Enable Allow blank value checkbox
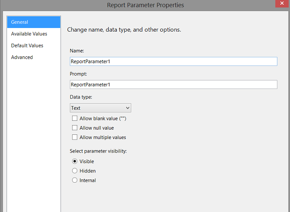 click(75, 119)
